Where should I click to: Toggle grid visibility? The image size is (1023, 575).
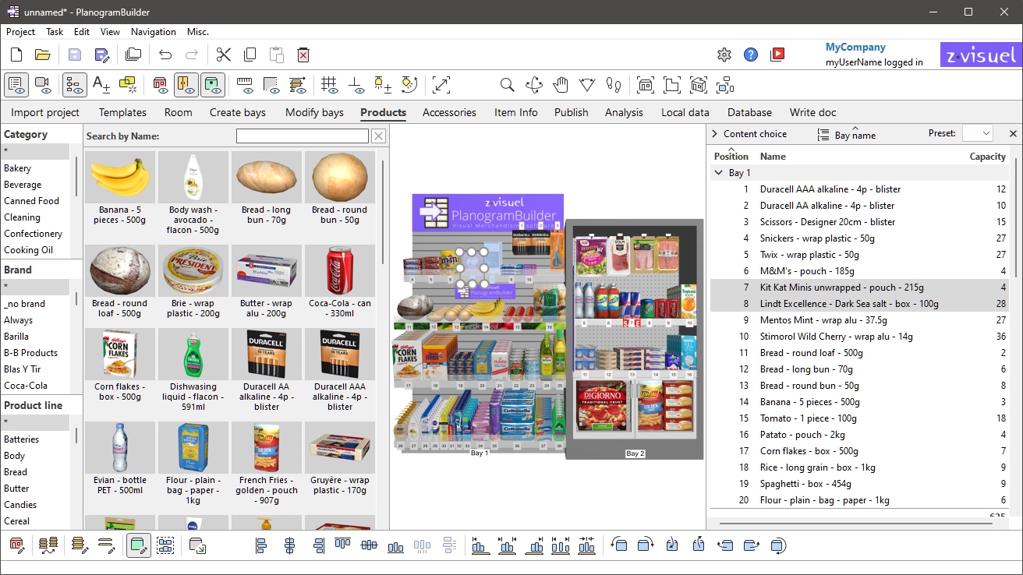329,84
